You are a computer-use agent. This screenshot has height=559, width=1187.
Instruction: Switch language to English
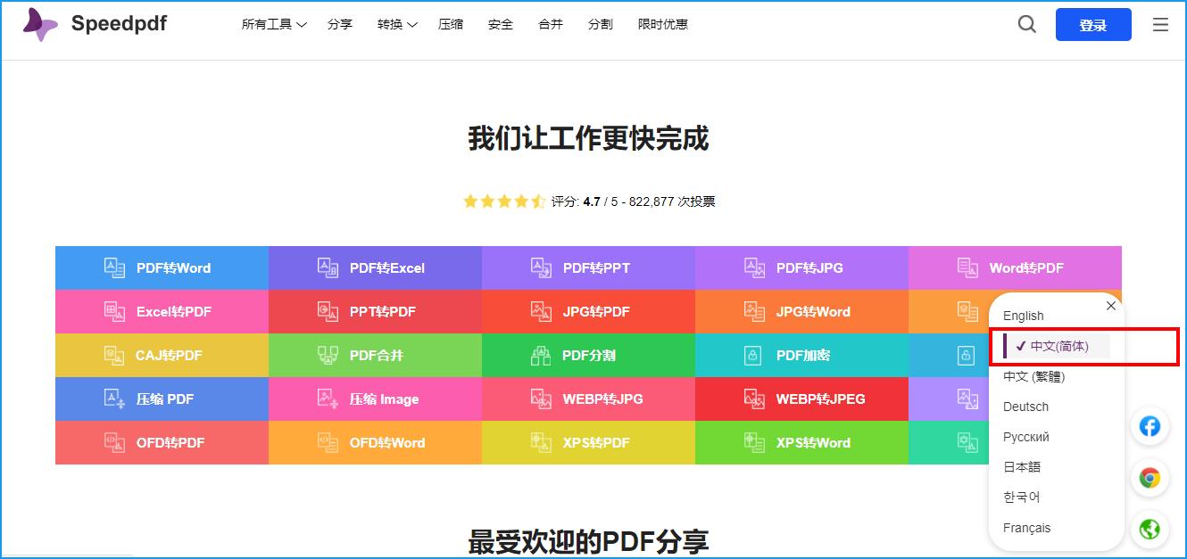pyautogui.click(x=1023, y=316)
